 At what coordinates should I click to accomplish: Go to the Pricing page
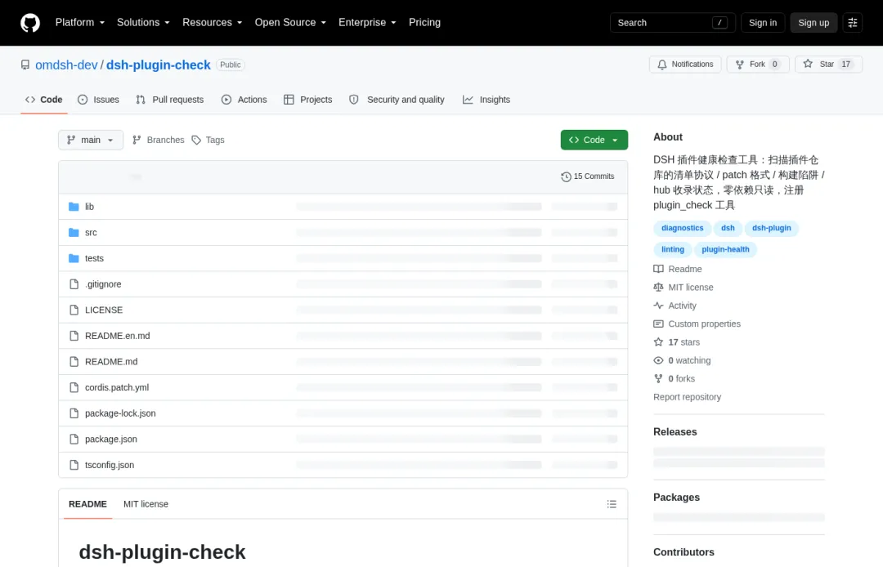pos(424,23)
